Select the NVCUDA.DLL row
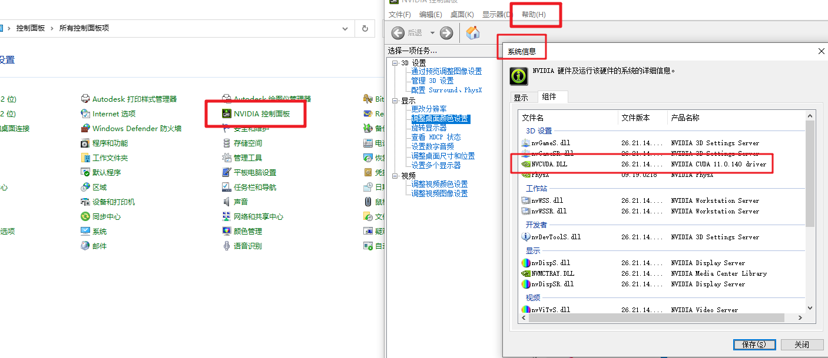This screenshot has width=828, height=358. 663,164
